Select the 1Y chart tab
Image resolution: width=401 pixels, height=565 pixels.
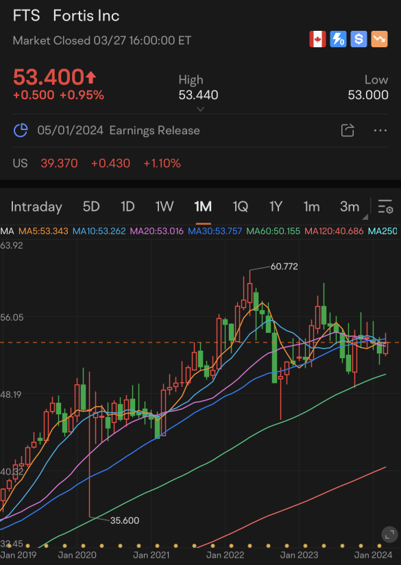tap(276, 207)
